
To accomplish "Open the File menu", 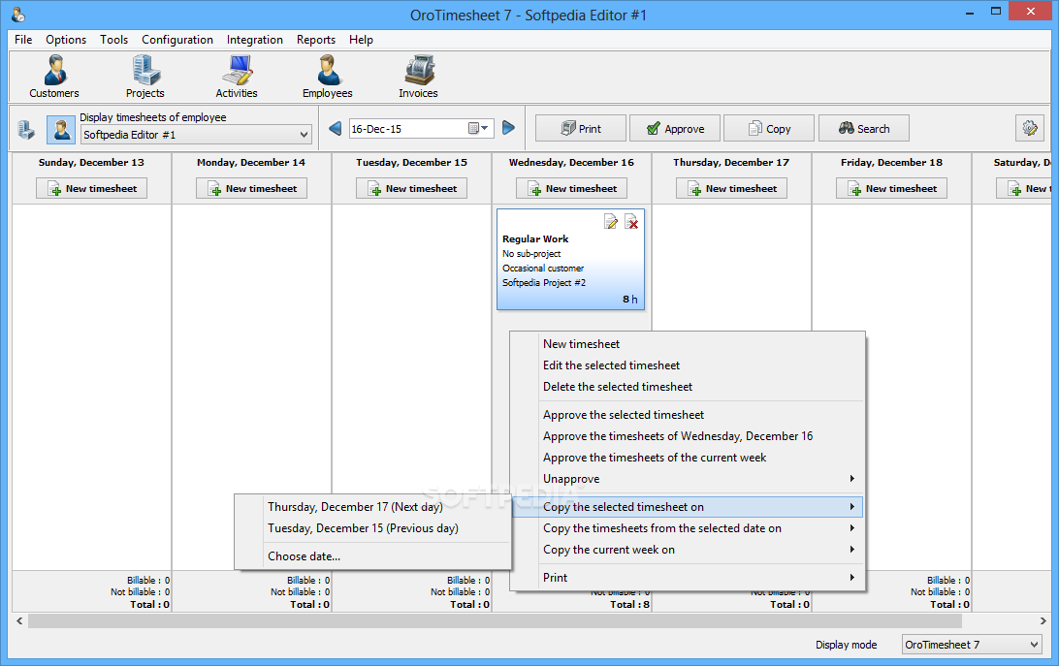I will click(23, 40).
